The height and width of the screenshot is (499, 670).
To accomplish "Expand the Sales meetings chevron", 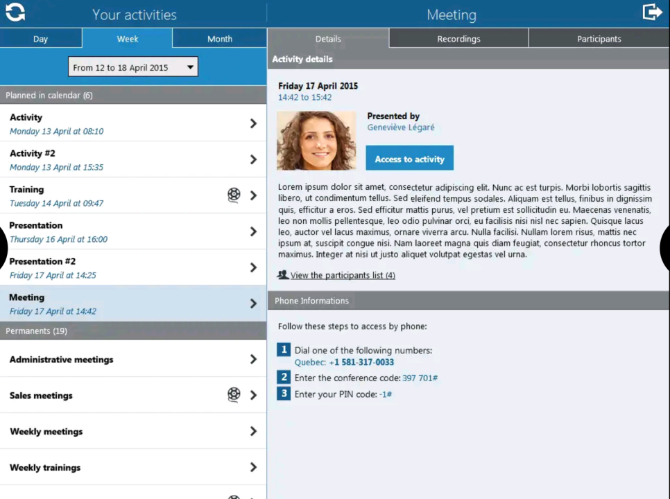I will (x=253, y=395).
